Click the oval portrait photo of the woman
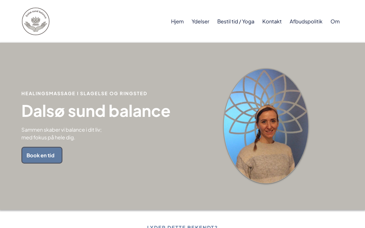 click(266, 126)
